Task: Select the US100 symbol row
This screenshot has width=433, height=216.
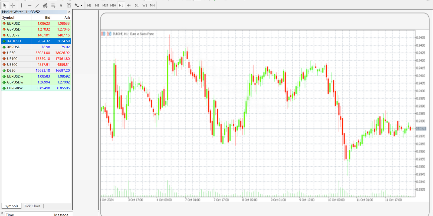Action: click(36, 59)
